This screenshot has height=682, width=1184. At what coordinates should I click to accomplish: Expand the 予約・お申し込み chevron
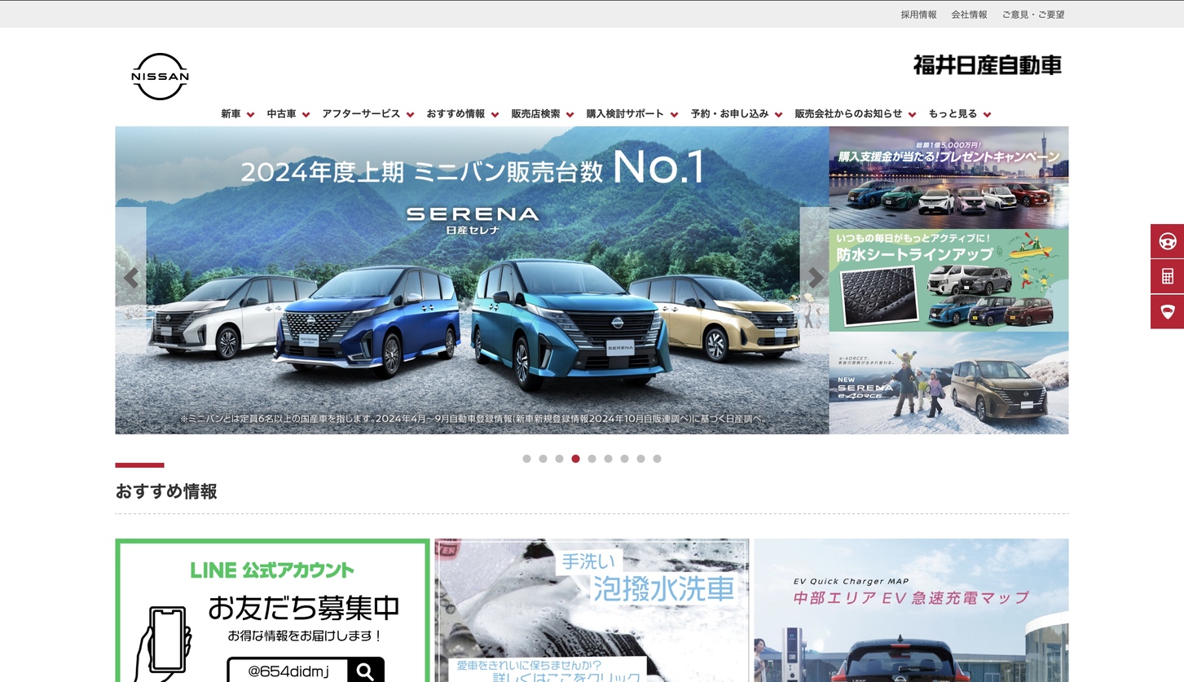778,115
